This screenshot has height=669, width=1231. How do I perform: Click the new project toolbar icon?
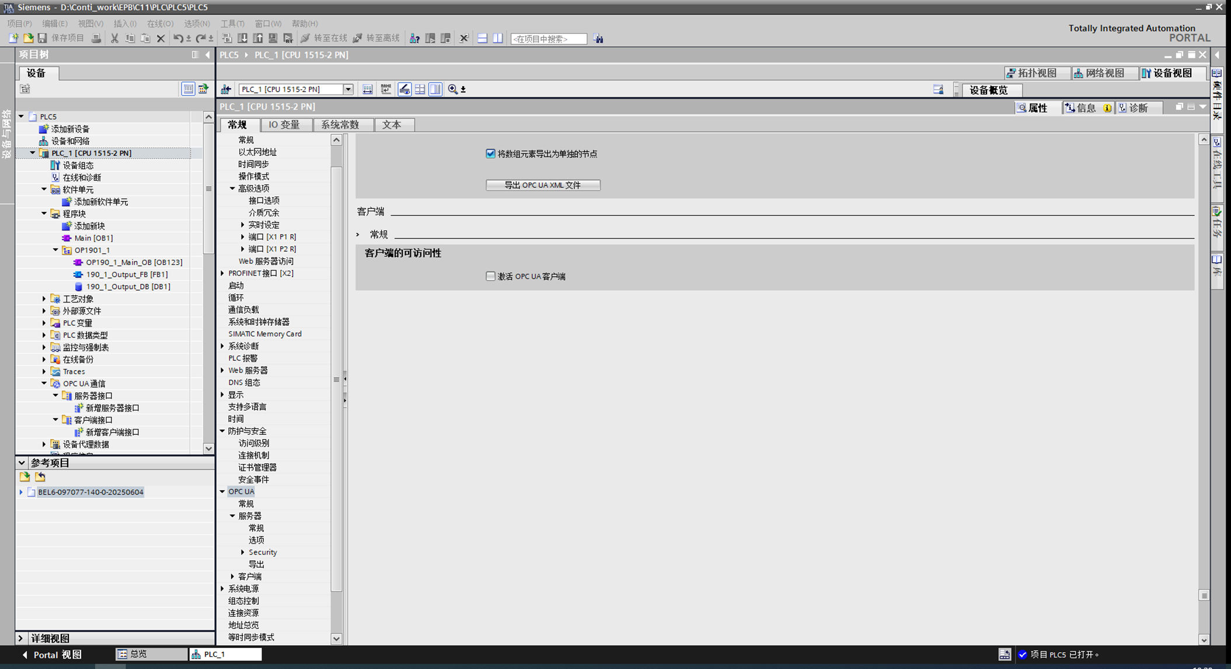pos(13,39)
